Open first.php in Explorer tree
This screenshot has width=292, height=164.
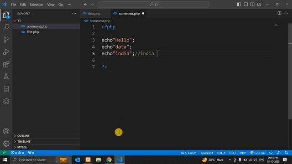pyautogui.click(x=46, y=32)
